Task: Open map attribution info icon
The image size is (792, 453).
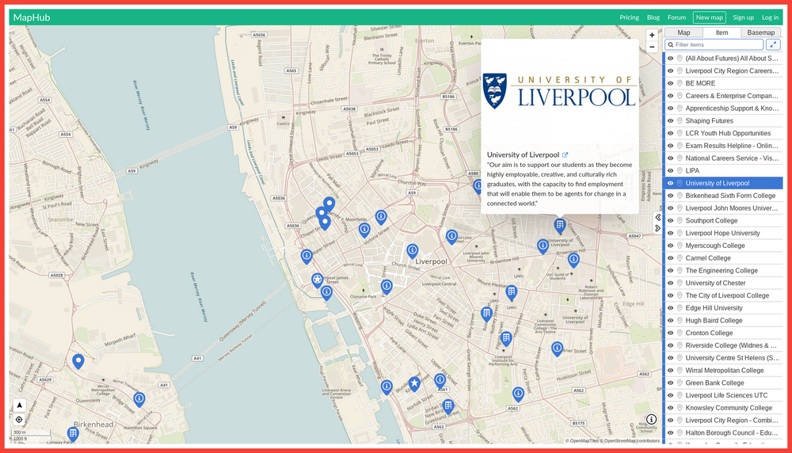Action: [x=651, y=419]
